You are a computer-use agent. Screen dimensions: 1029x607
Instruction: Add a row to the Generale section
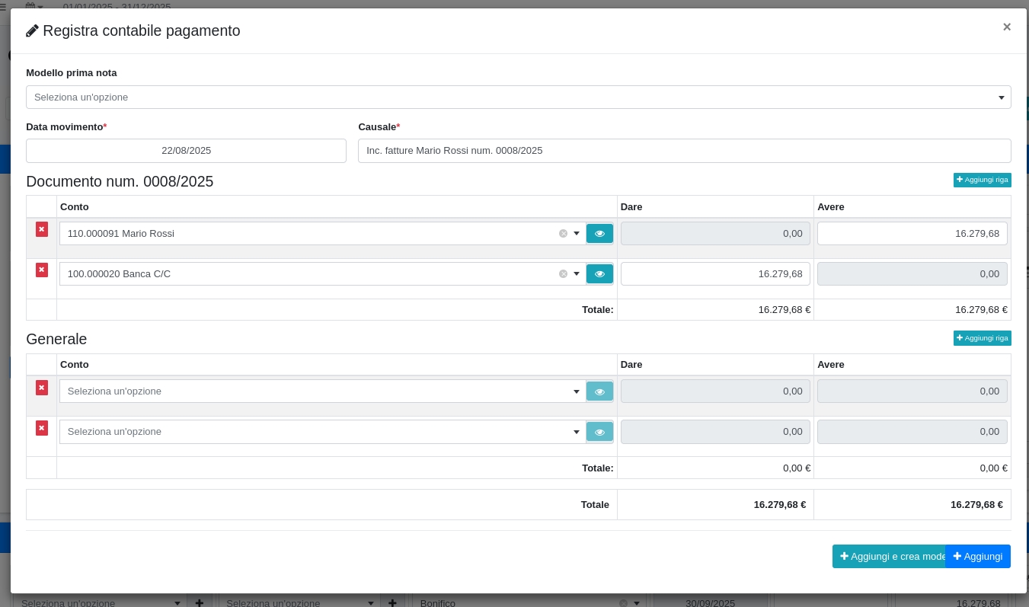point(982,338)
